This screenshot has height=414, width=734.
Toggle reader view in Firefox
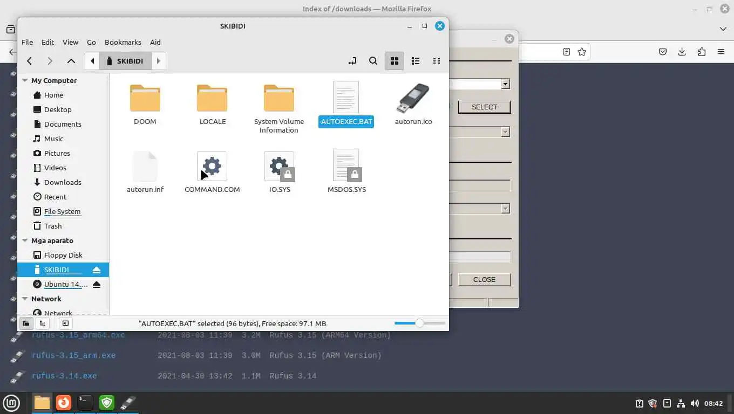coord(566,52)
